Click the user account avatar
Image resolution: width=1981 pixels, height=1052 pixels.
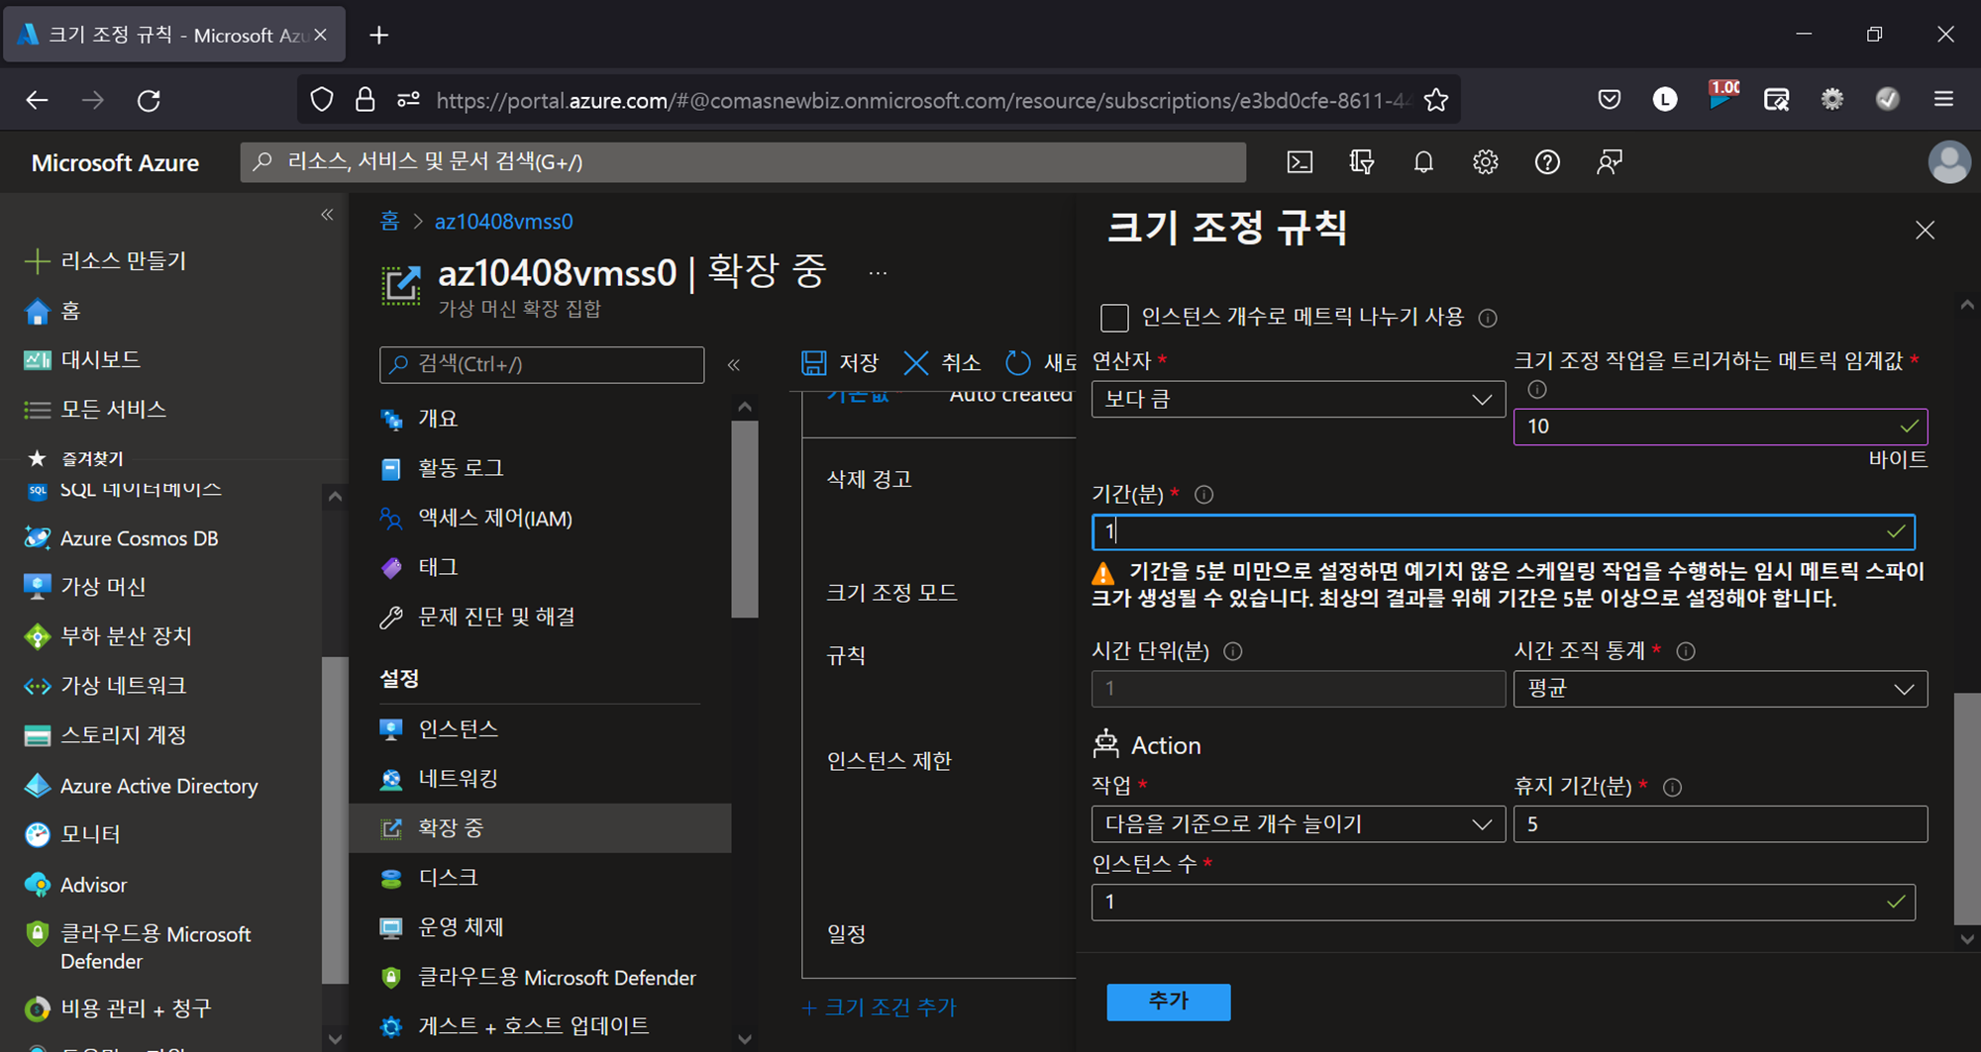(1948, 162)
